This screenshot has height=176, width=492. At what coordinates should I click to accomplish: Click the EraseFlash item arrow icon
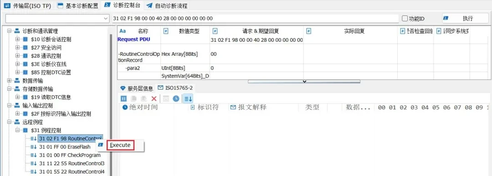pos(34,147)
